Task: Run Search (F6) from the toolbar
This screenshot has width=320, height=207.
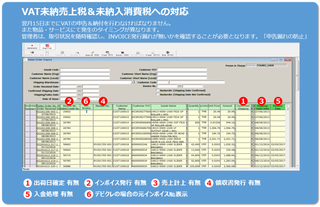Action: point(92,54)
